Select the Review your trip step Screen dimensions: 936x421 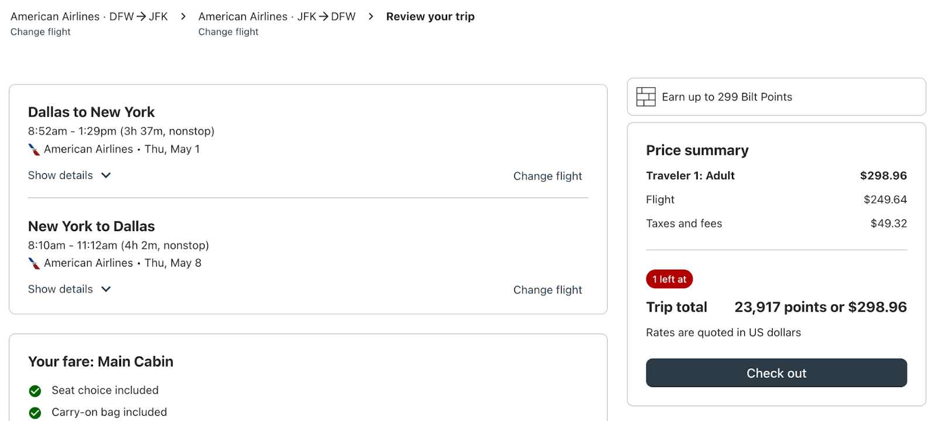point(430,16)
